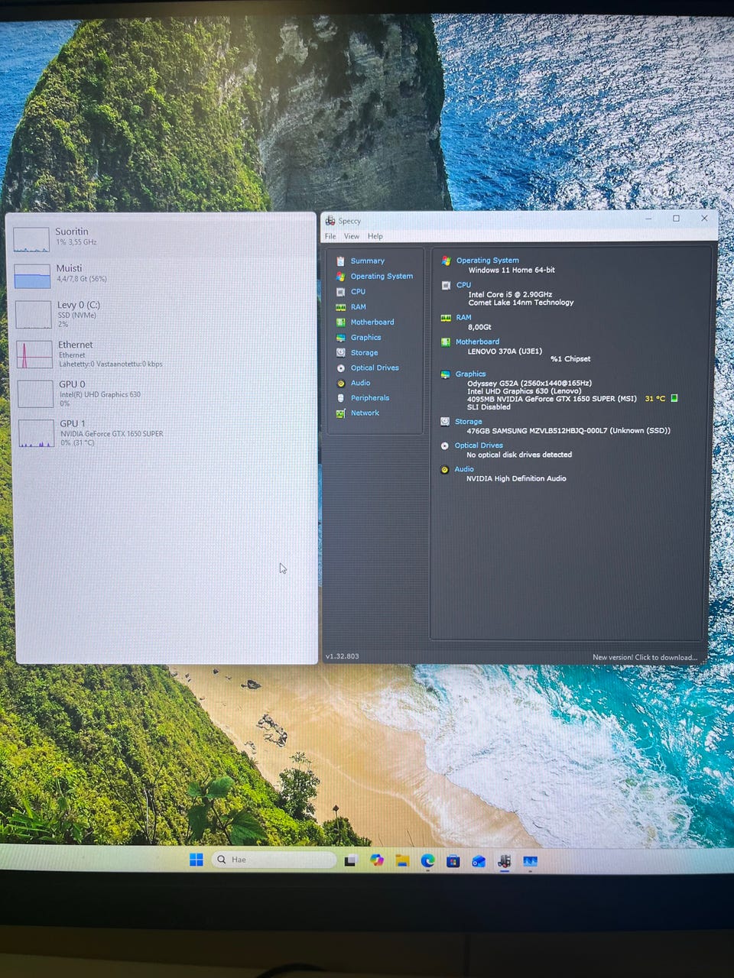Open the Windows Start menu
Screen dimensions: 734x978
point(196,860)
